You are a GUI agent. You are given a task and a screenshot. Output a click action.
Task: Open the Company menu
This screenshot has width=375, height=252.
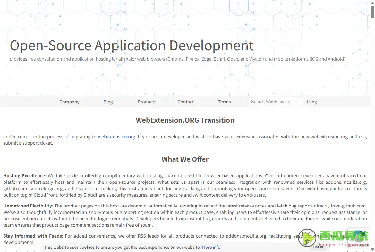pos(69,102)
